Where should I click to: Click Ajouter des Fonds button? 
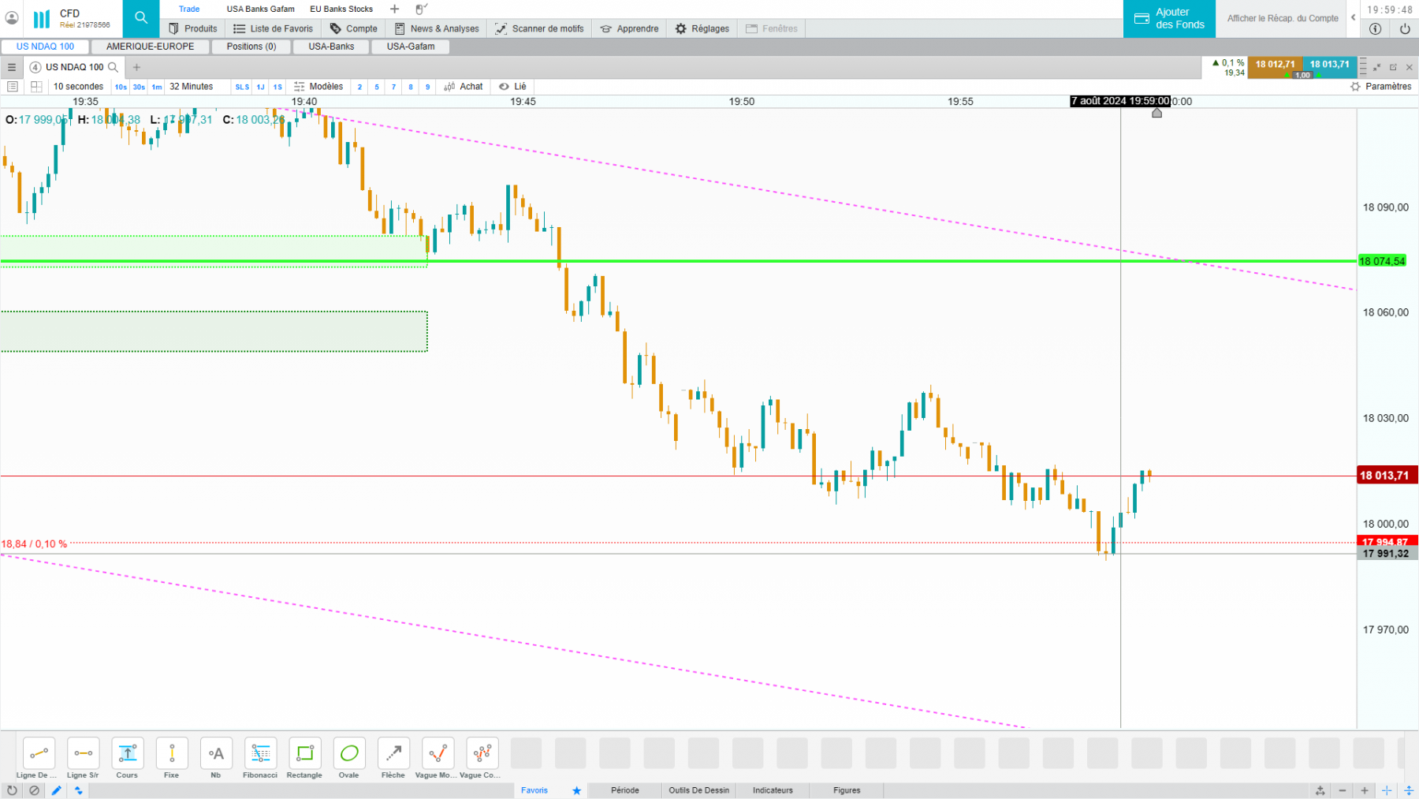tap(1169, 18)
